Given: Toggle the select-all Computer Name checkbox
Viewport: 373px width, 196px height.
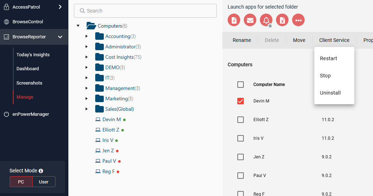Looking at the screenshot, I should click(x=241, y=85).
